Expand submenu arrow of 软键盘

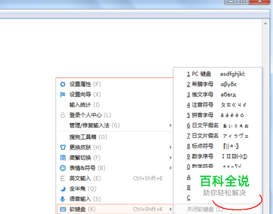coord(170,209)
